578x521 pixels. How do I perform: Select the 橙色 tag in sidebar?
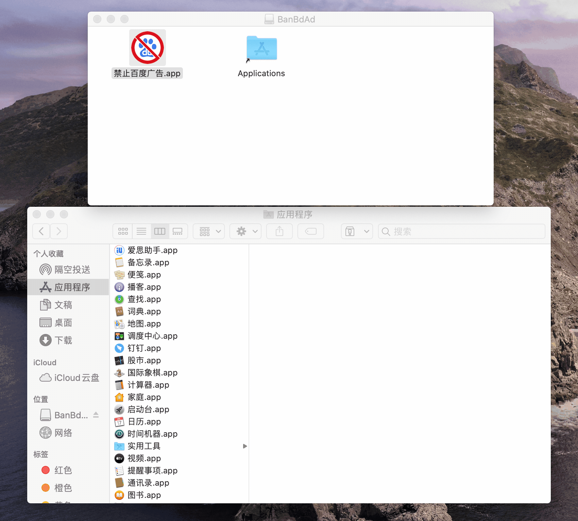point(68,488)
